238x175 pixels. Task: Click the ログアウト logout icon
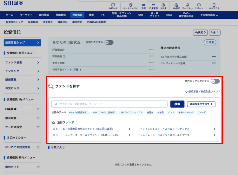pos(214,6)
